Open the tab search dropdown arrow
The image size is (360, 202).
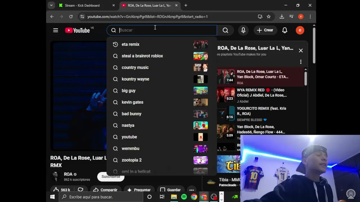51,5
